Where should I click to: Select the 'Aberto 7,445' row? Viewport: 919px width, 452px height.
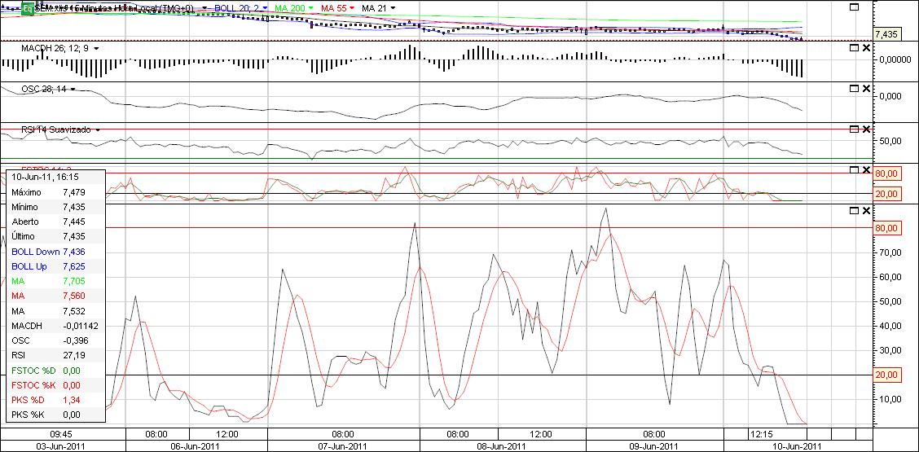pos(55,222)
